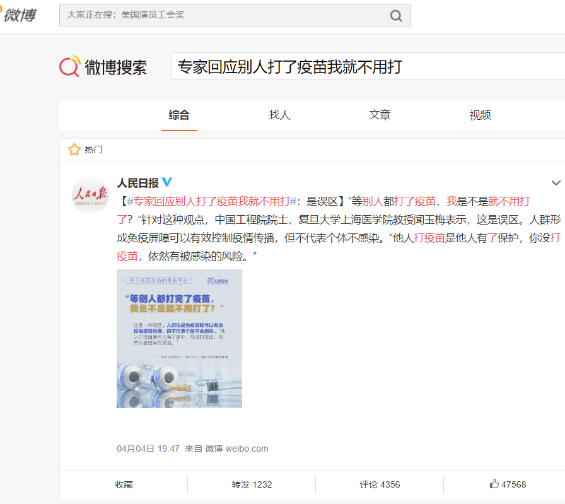Click the 微博 weibo.com source link

click(x=236, y=448)
